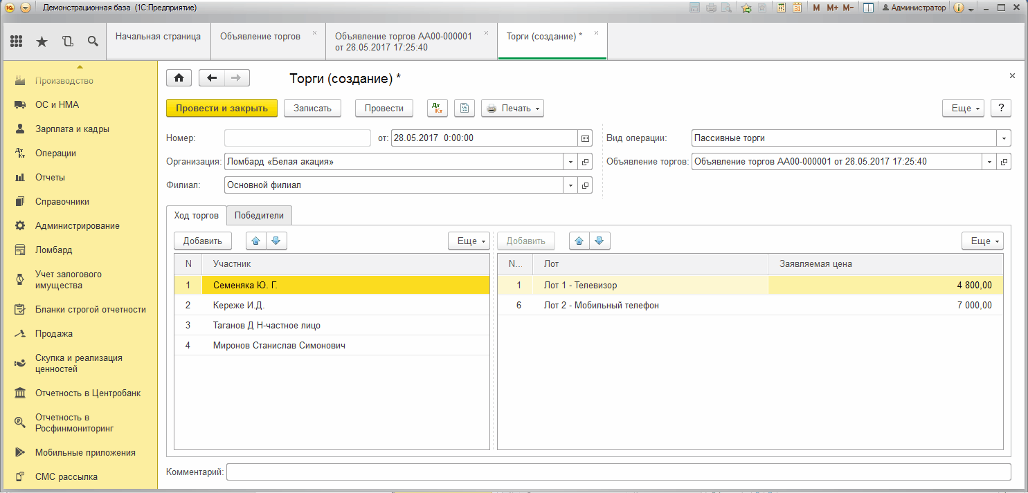The image size is (1028, 493).
Task: Click the Комментарий input field
Action: (619, 472)
